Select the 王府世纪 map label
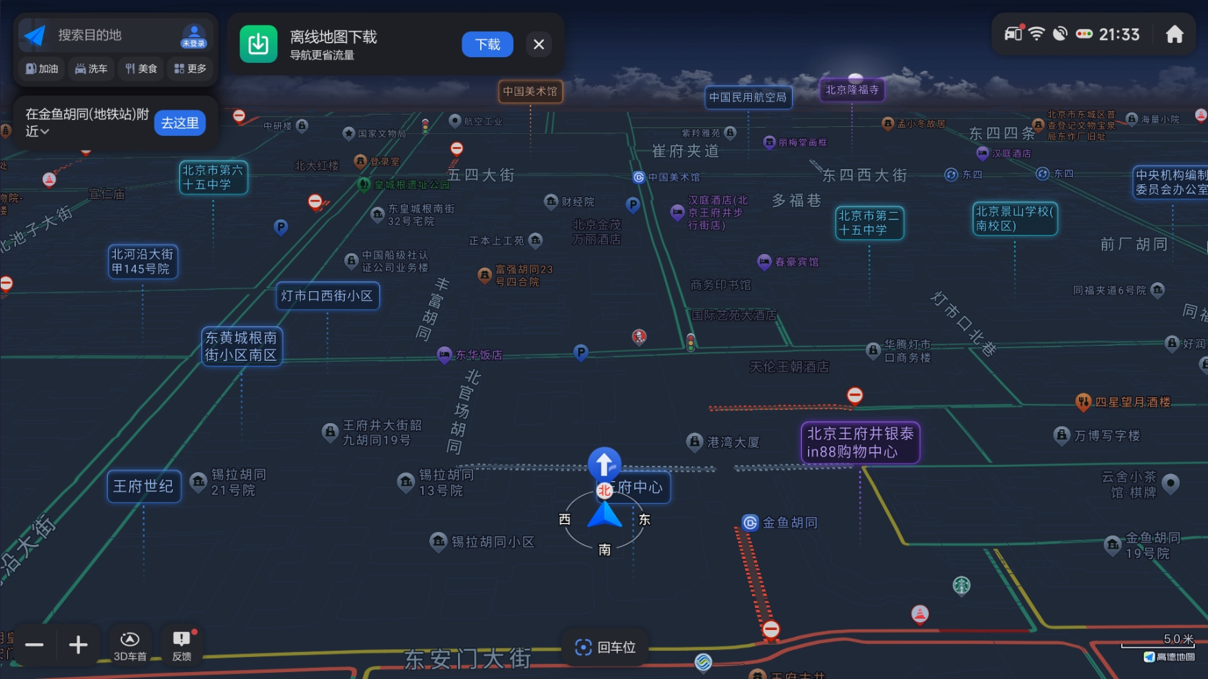The image size is (1208, 679). (143, 486)
